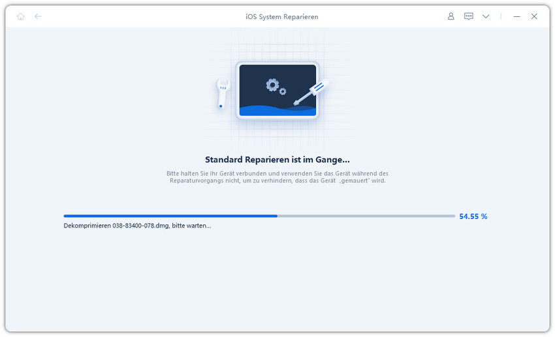The height and width of the screenshot is (337, 555).
Task: Click the iOS System Reparieren window title
Action: (282, 16)
